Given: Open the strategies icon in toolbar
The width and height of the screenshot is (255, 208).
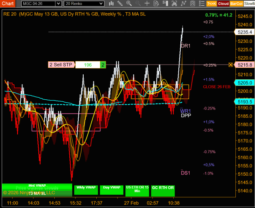Looking at the screenshot, I should (193, 3).
